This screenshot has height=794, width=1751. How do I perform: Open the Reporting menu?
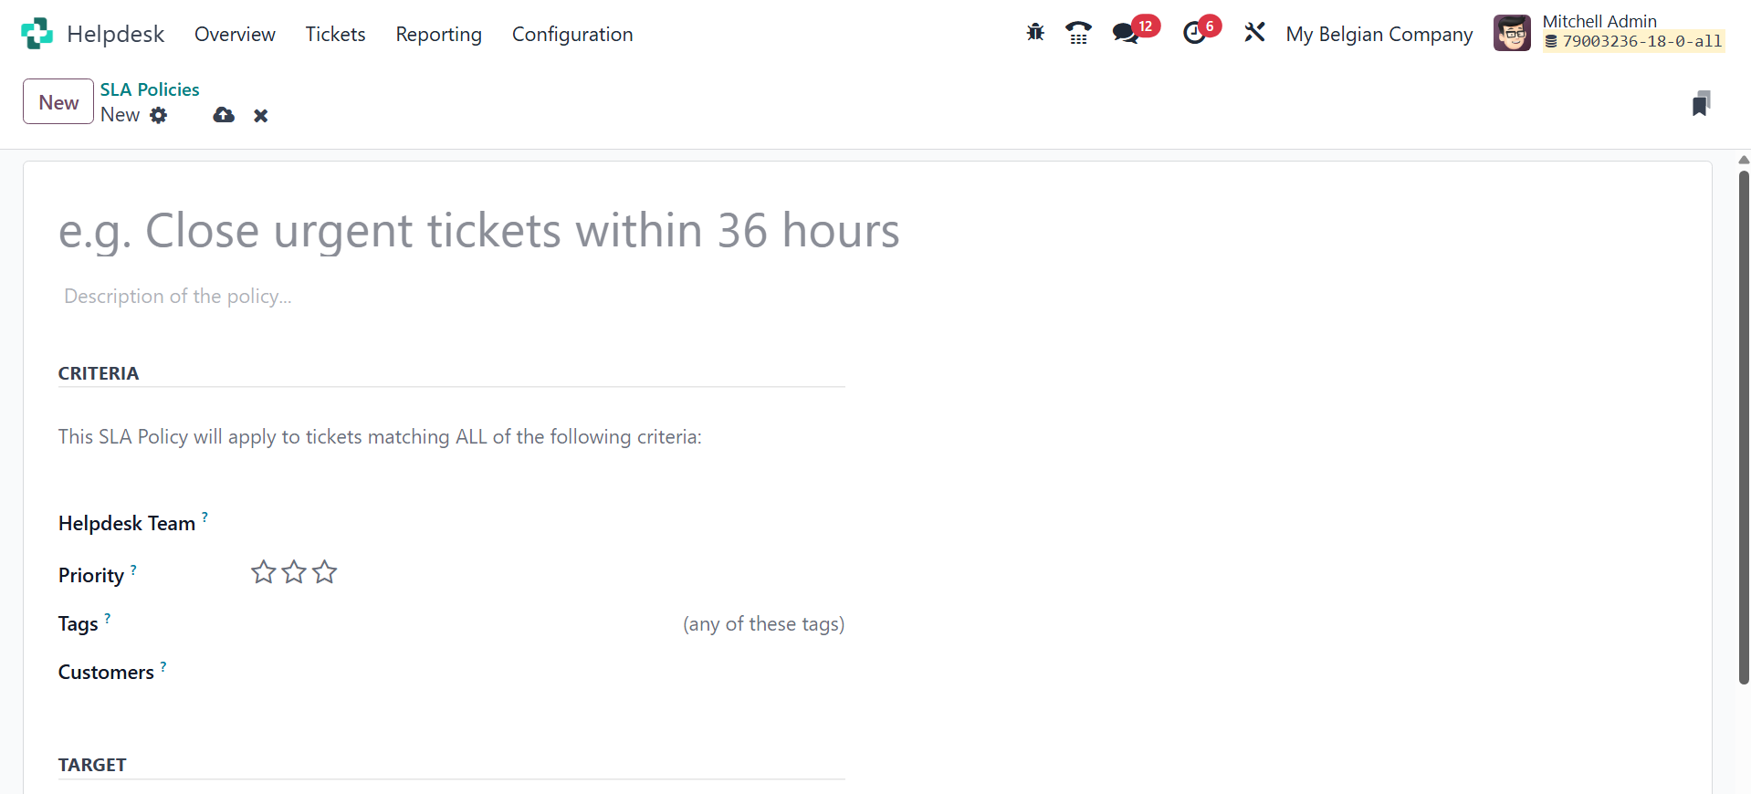tap(438, 34)
